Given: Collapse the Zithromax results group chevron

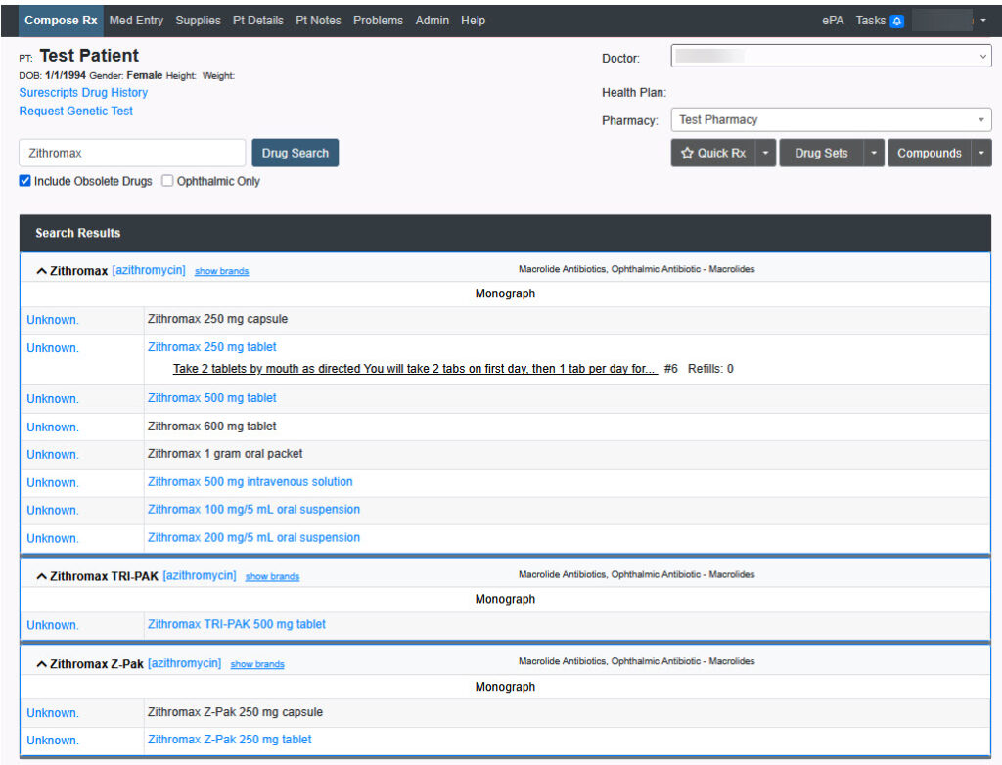Looking at the screenshot, I should tap(41, 271).
